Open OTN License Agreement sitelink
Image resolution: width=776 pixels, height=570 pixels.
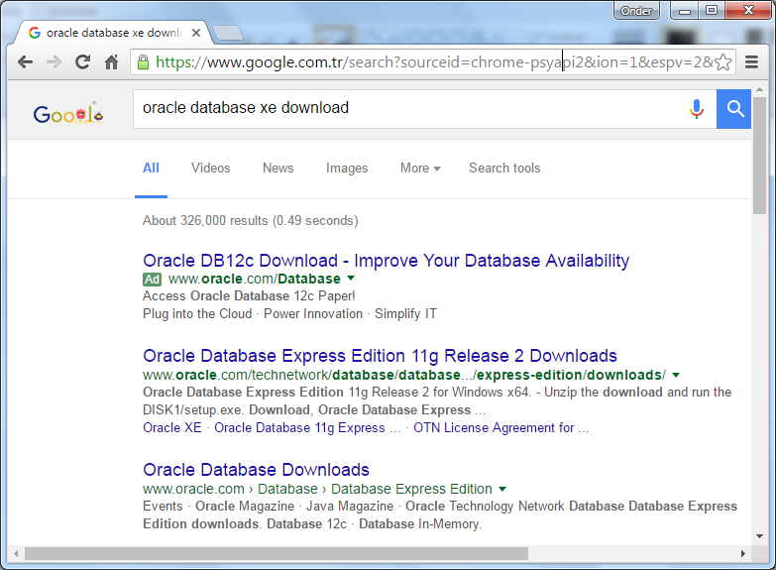tap(501, 428)
